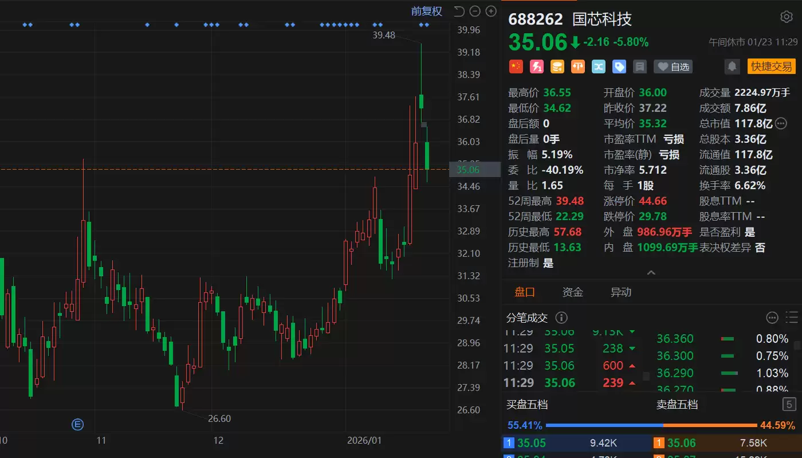
Task: Toggle the 5-level depth box
Action: point(789,405)
